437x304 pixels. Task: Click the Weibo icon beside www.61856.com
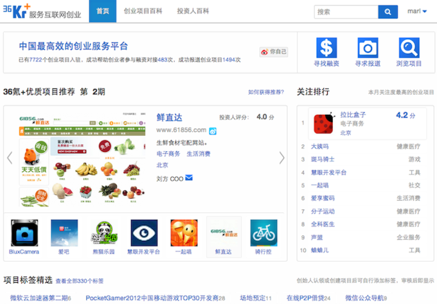tap(213, 131)
